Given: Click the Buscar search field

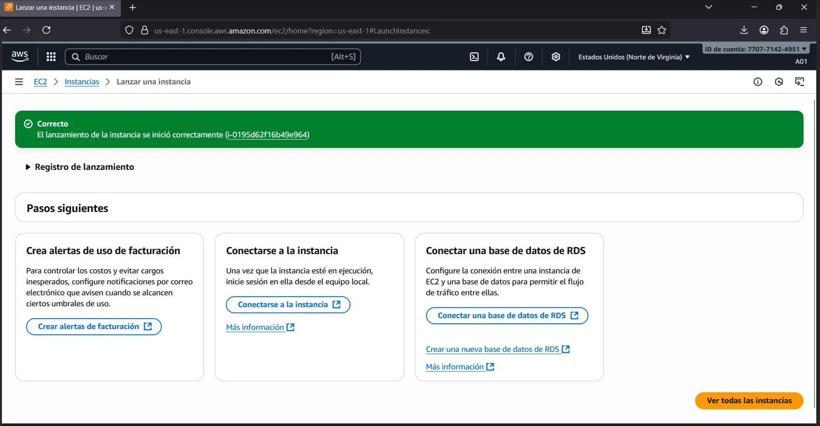Looking at the screenshot, I should (x=205, y=57).
